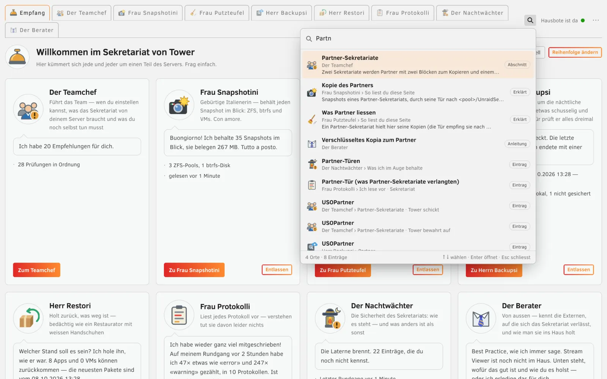Screen dimensions: 607x379
Task: Click the search field containing Partn
Action: pos(418,39)
